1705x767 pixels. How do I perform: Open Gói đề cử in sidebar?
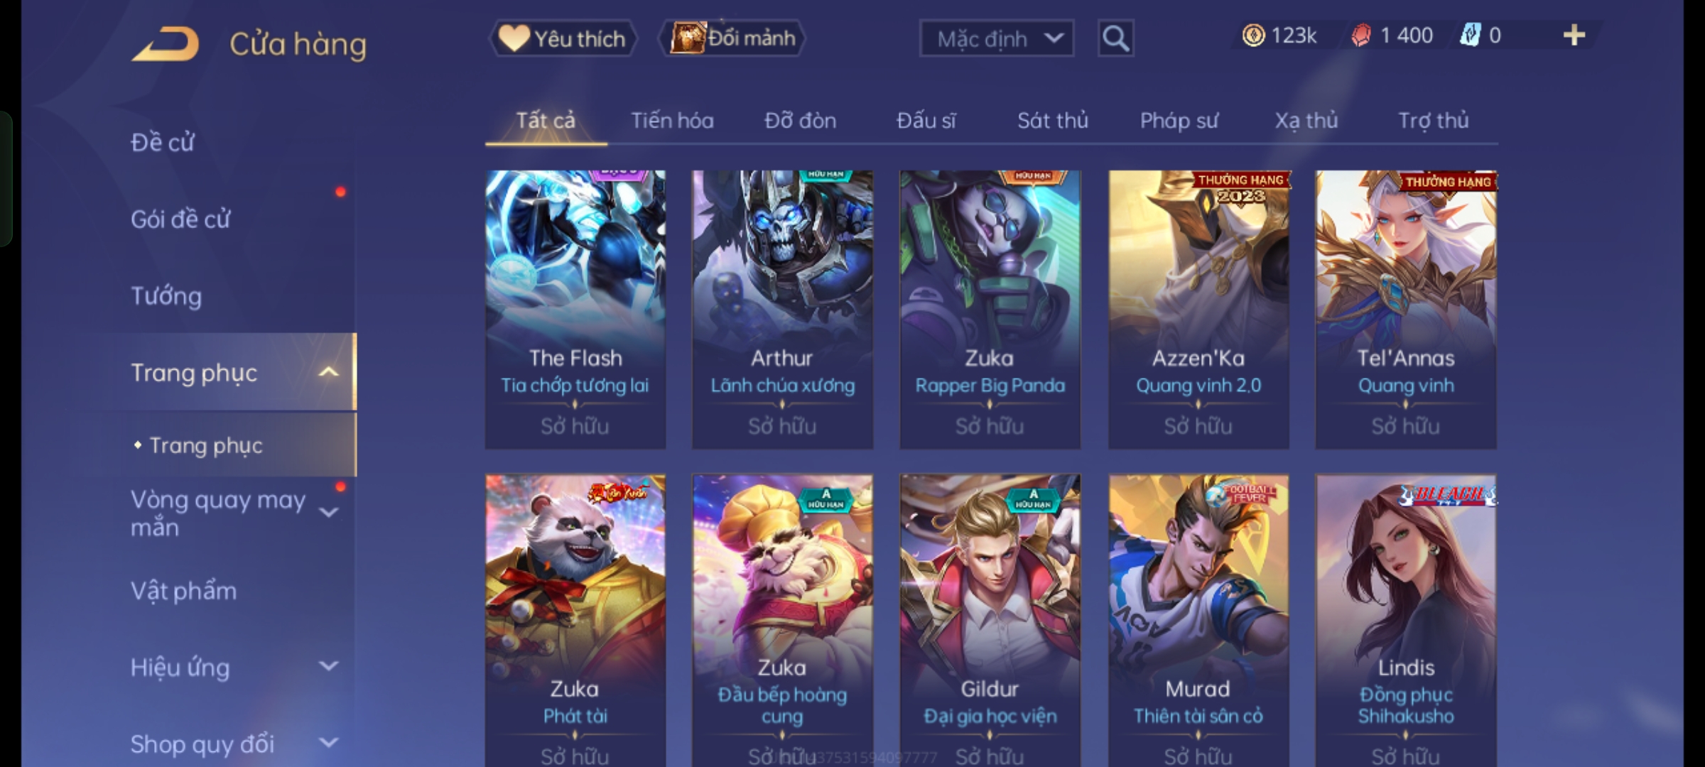180,219
